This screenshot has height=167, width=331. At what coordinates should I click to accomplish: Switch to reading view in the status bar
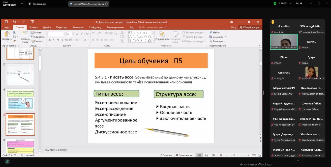[214, 155]
